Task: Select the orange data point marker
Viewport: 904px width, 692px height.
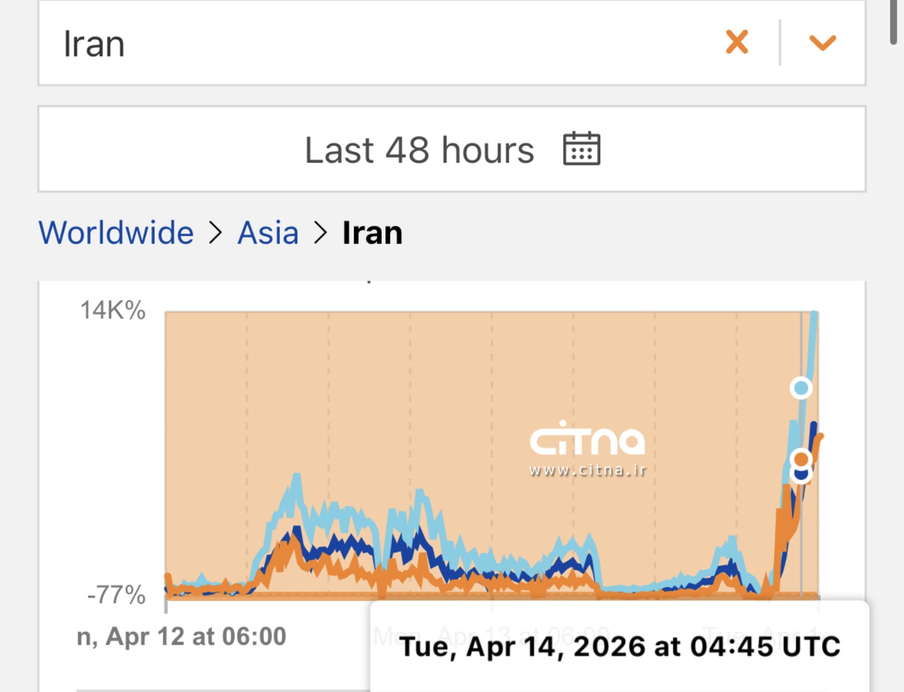Action: pyautogui.click(x=801, y=460)
